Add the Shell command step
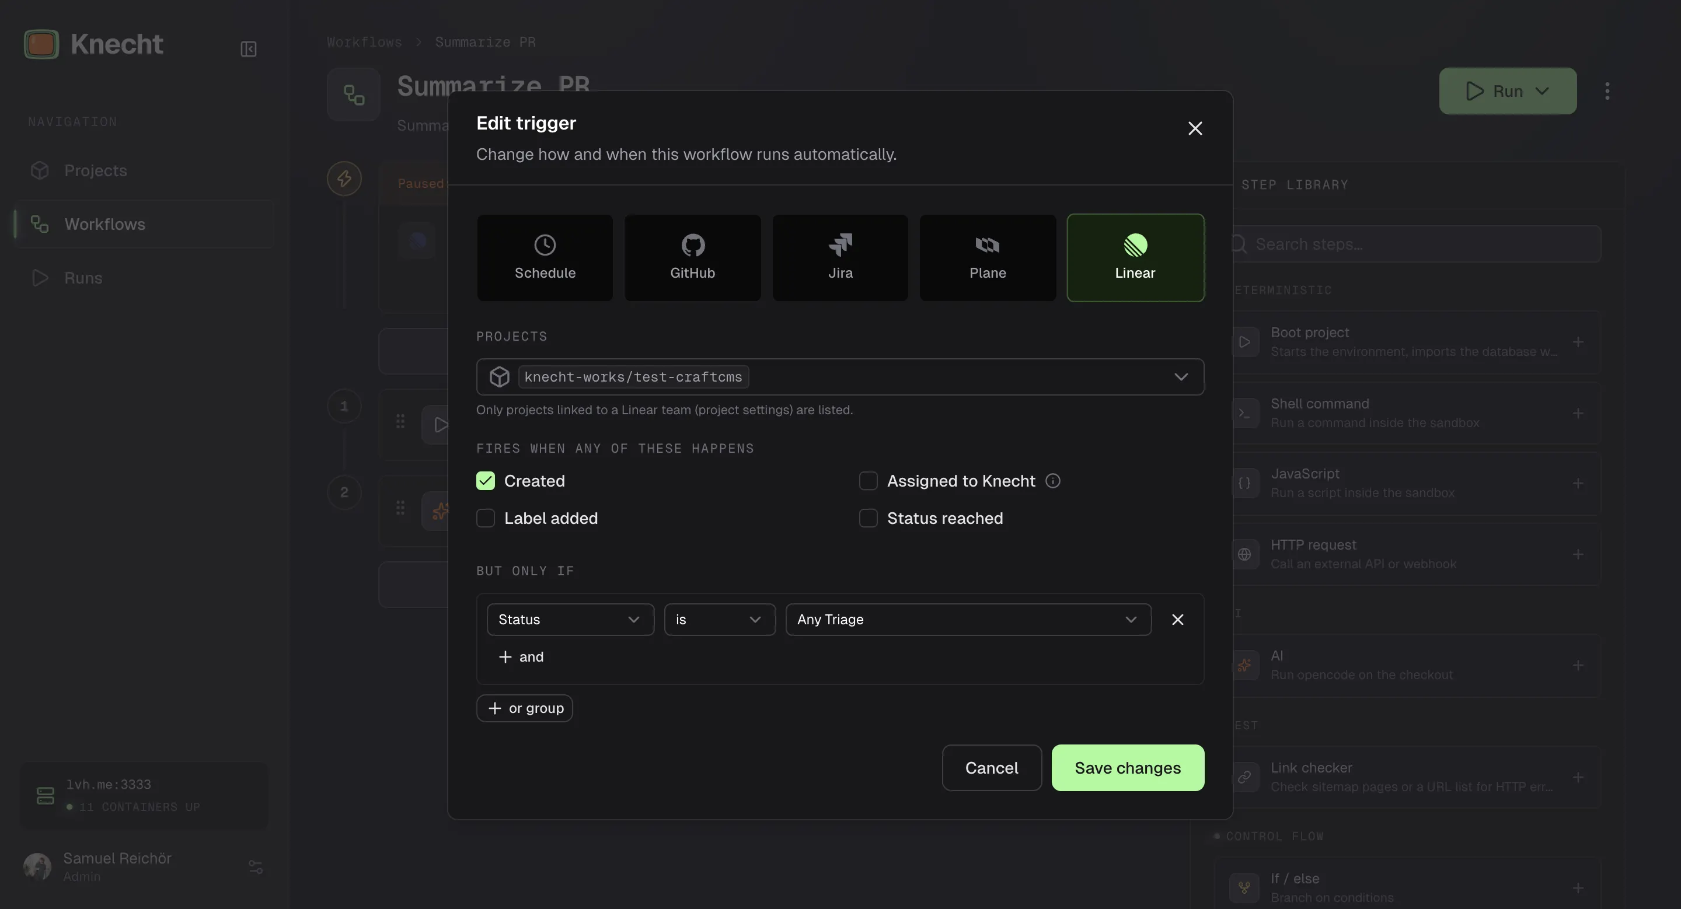 tap(1578, 414)
